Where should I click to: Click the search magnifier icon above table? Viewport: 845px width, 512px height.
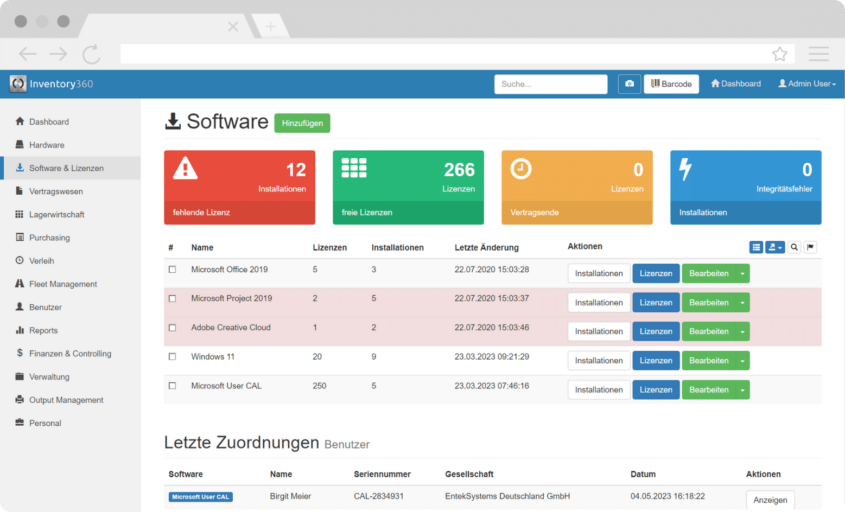coord(794,247)
